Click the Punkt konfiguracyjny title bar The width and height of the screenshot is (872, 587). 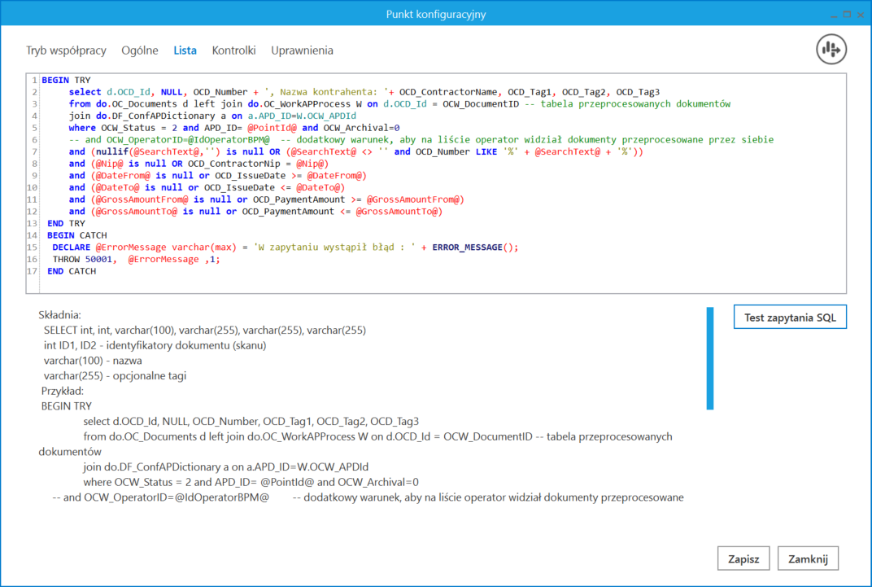pyautogui.click(x=436, y=14)
